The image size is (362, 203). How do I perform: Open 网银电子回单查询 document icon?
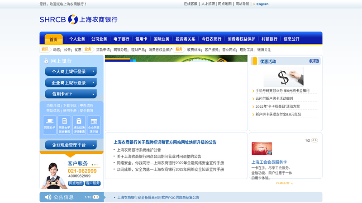pos(64,125)
